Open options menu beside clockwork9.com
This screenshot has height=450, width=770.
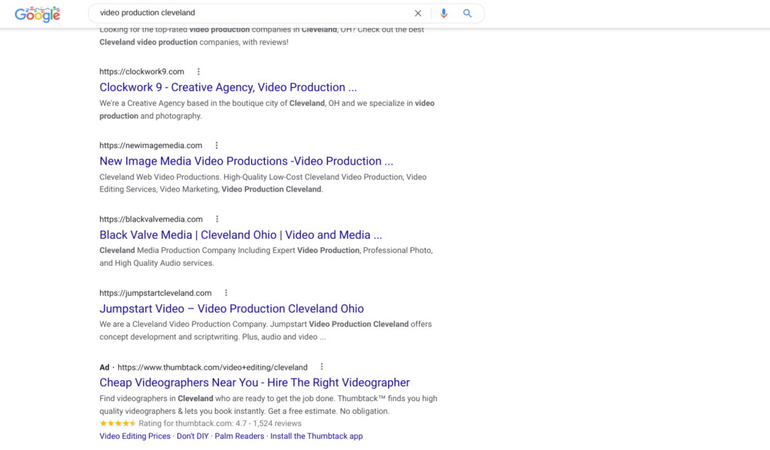coord(199,72)
